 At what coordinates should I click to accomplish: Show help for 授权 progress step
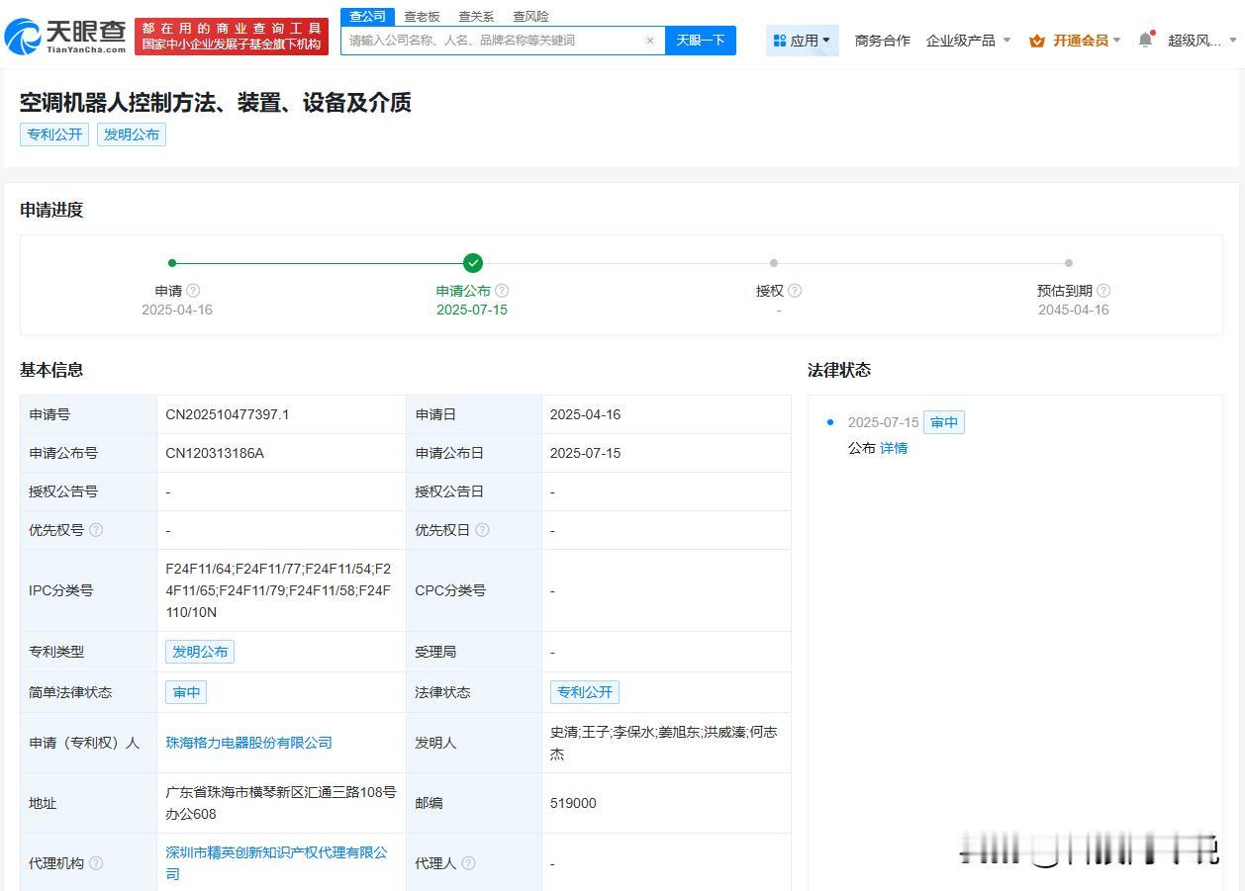pos(795,291)
